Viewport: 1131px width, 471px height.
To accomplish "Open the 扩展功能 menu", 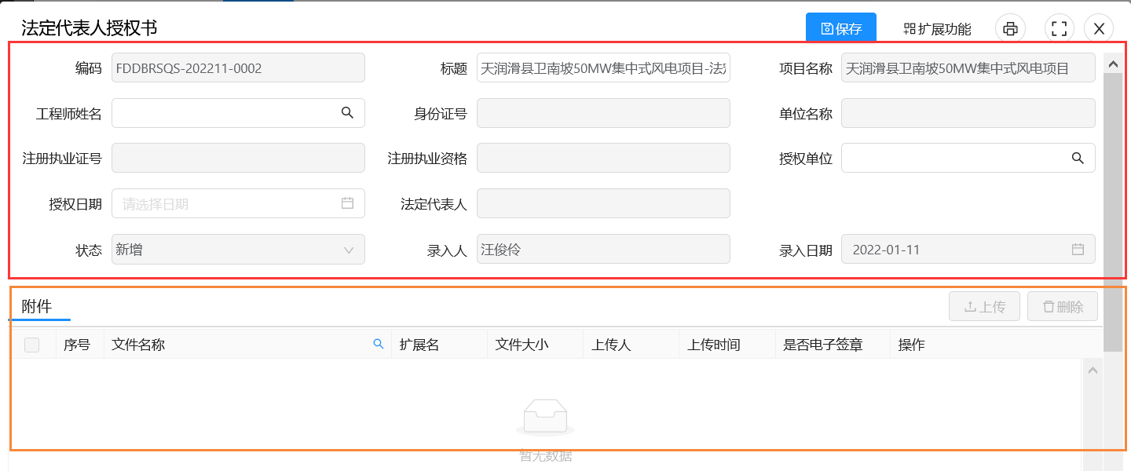I will pos(937,29).
